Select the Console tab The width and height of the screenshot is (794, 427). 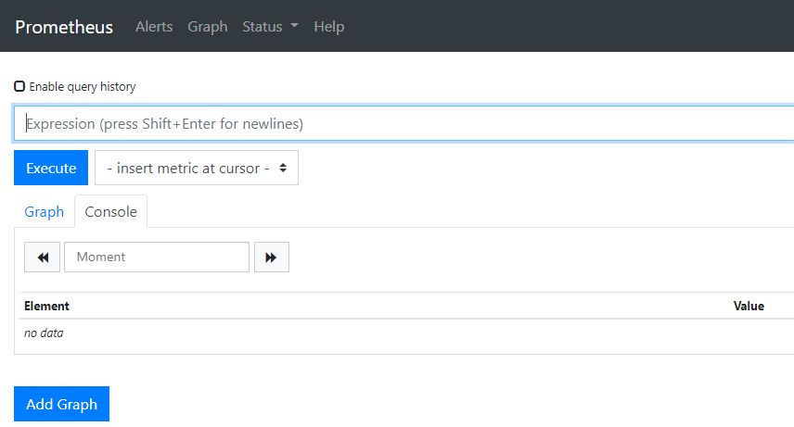110,212
